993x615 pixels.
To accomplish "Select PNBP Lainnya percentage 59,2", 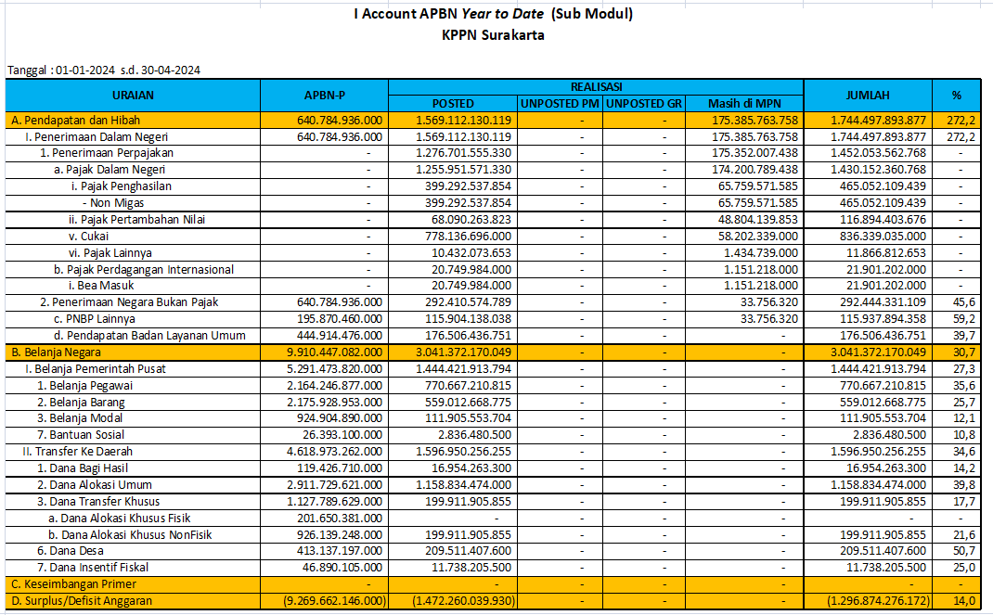I will 964,319.
